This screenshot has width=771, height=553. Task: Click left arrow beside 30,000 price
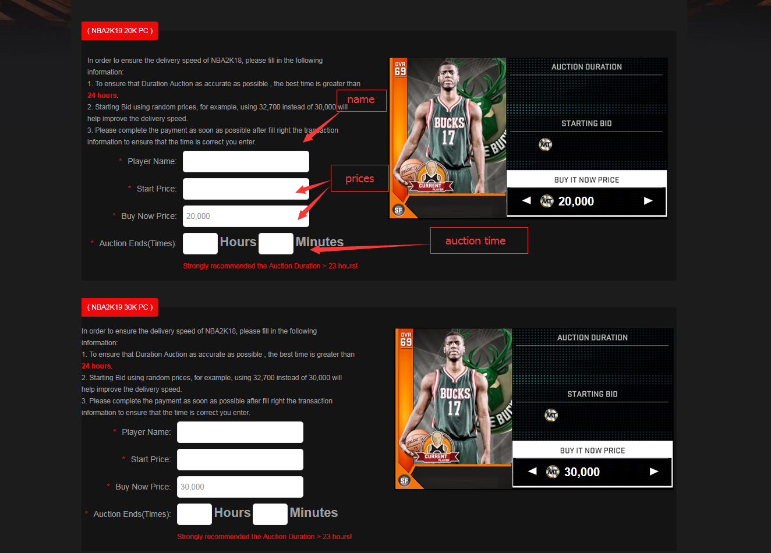tap(532, 471)
